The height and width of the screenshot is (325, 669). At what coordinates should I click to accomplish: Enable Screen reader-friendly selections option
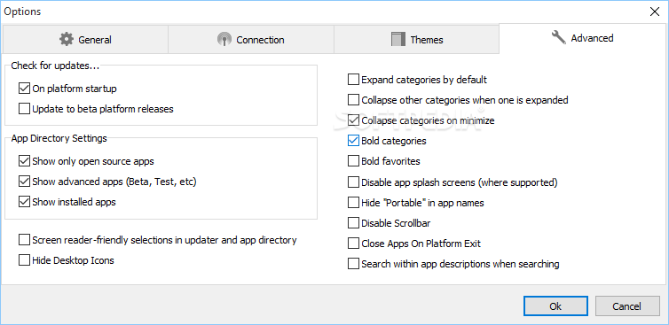pyautogui.click(x=24, y=240)
